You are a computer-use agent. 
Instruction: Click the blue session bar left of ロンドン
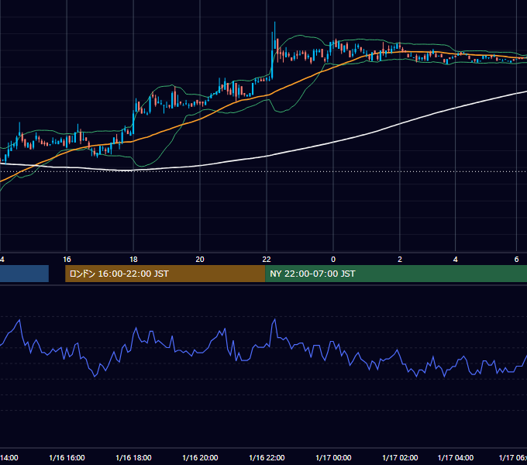pos(24,274)
